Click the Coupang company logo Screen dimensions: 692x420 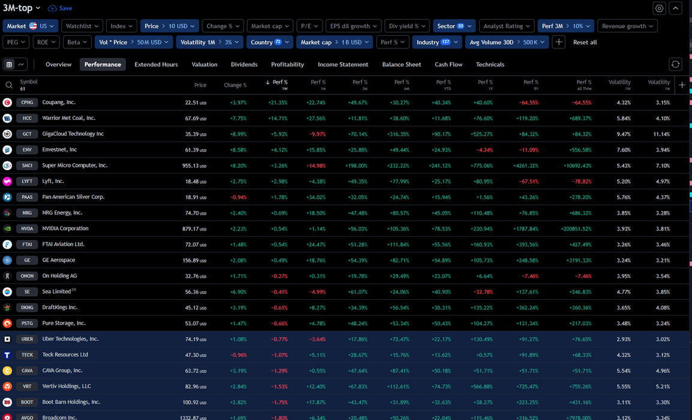[6, 102]
